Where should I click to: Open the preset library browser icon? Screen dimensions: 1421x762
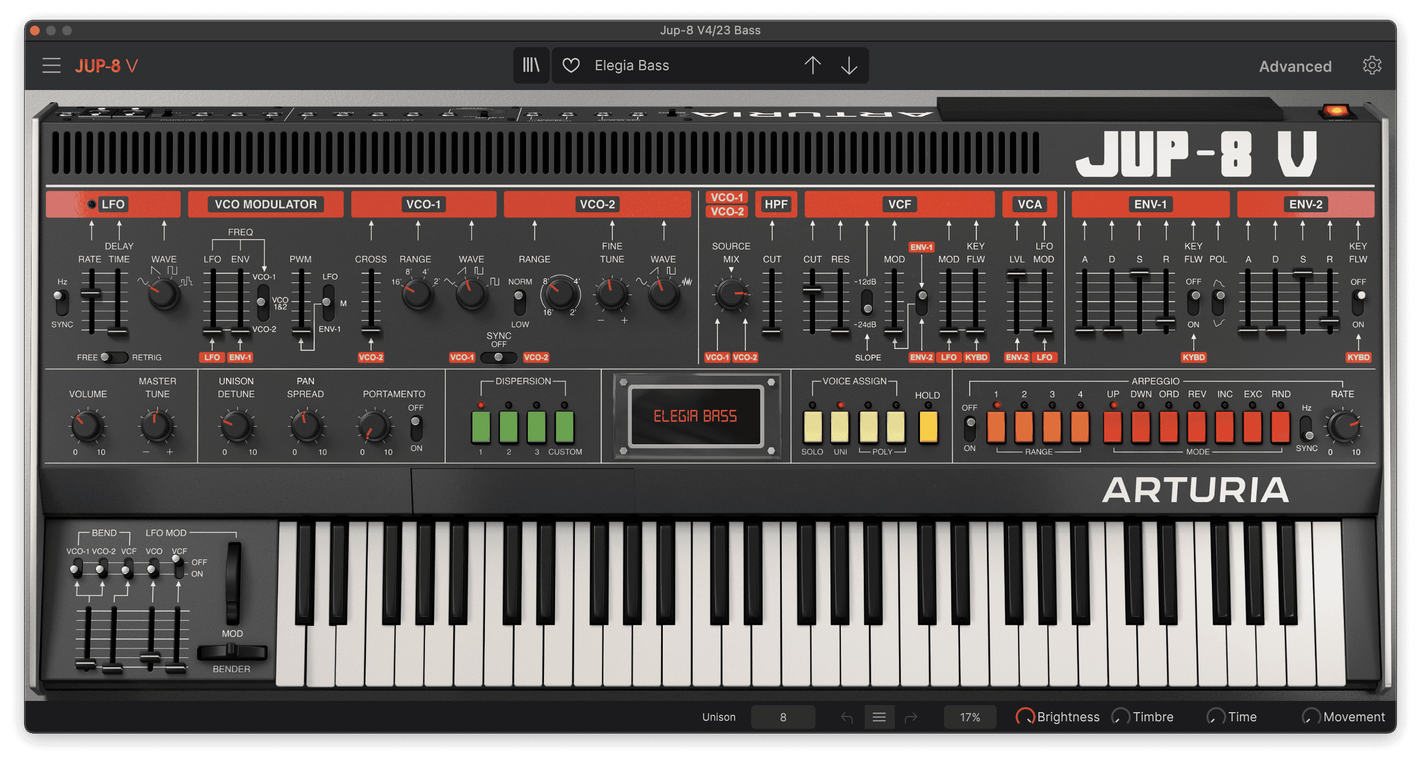[530, 66]
